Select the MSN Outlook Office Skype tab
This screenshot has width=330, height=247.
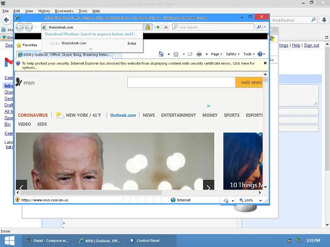(64, 55)
